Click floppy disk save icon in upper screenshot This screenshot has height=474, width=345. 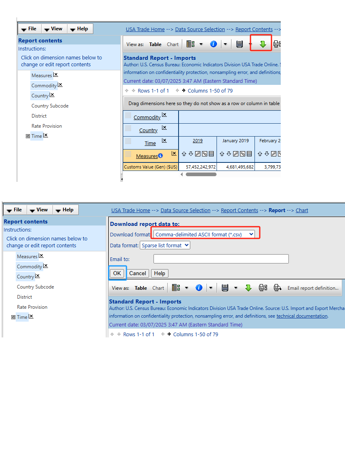point(240,44)
